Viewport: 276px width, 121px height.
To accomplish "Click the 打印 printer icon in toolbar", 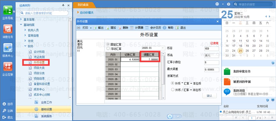I will [79, 28].
